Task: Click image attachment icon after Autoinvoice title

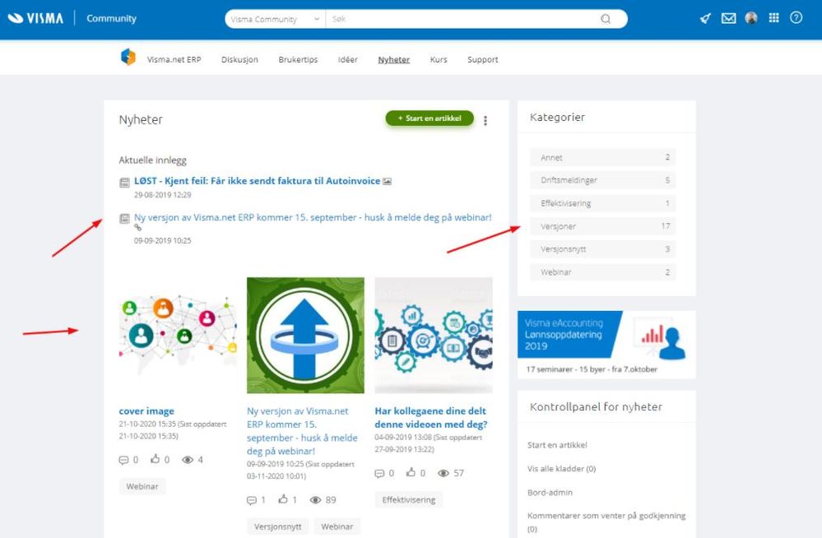Action: click(x=387, y=182)
